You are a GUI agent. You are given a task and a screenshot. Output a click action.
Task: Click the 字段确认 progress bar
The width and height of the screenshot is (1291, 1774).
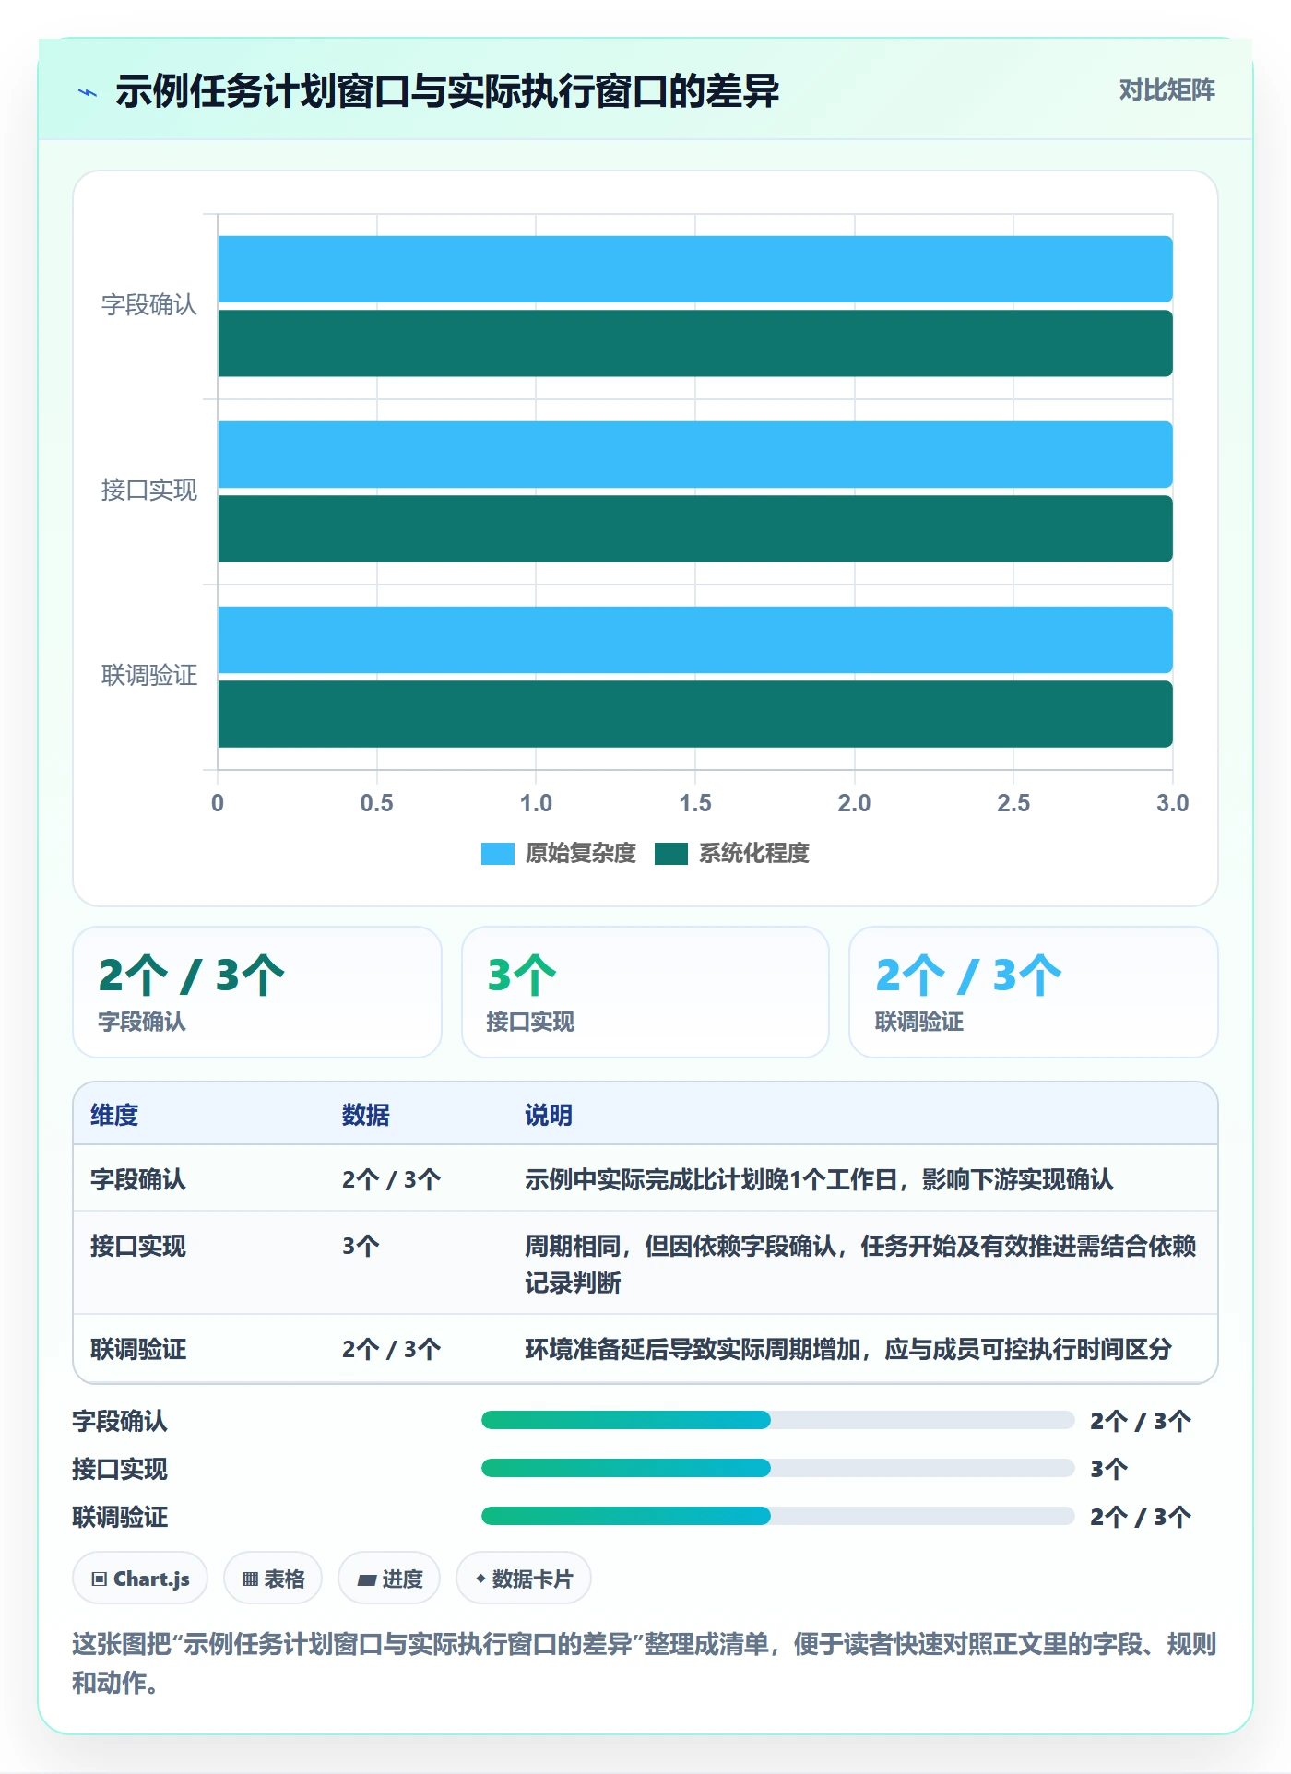777,1420
